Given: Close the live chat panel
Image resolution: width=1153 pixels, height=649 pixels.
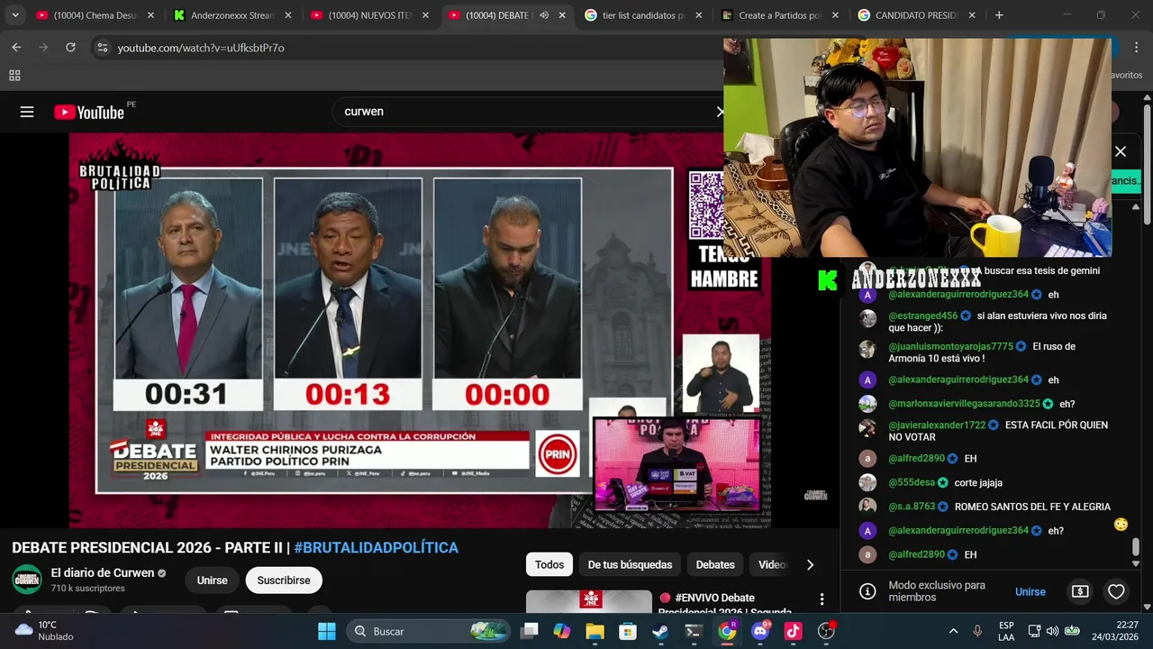Looking at the screenshot, I should tap(1121, 151).
